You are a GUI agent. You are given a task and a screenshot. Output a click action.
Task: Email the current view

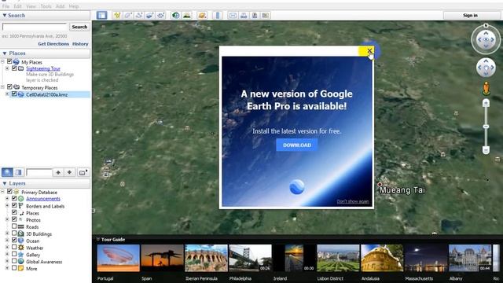[x=233, y=15]
